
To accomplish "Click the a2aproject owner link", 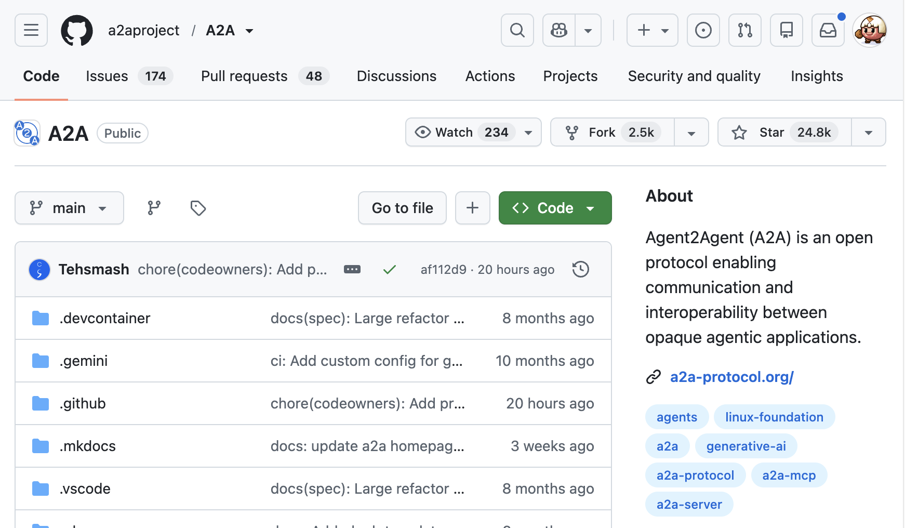I will click(143, 30).
